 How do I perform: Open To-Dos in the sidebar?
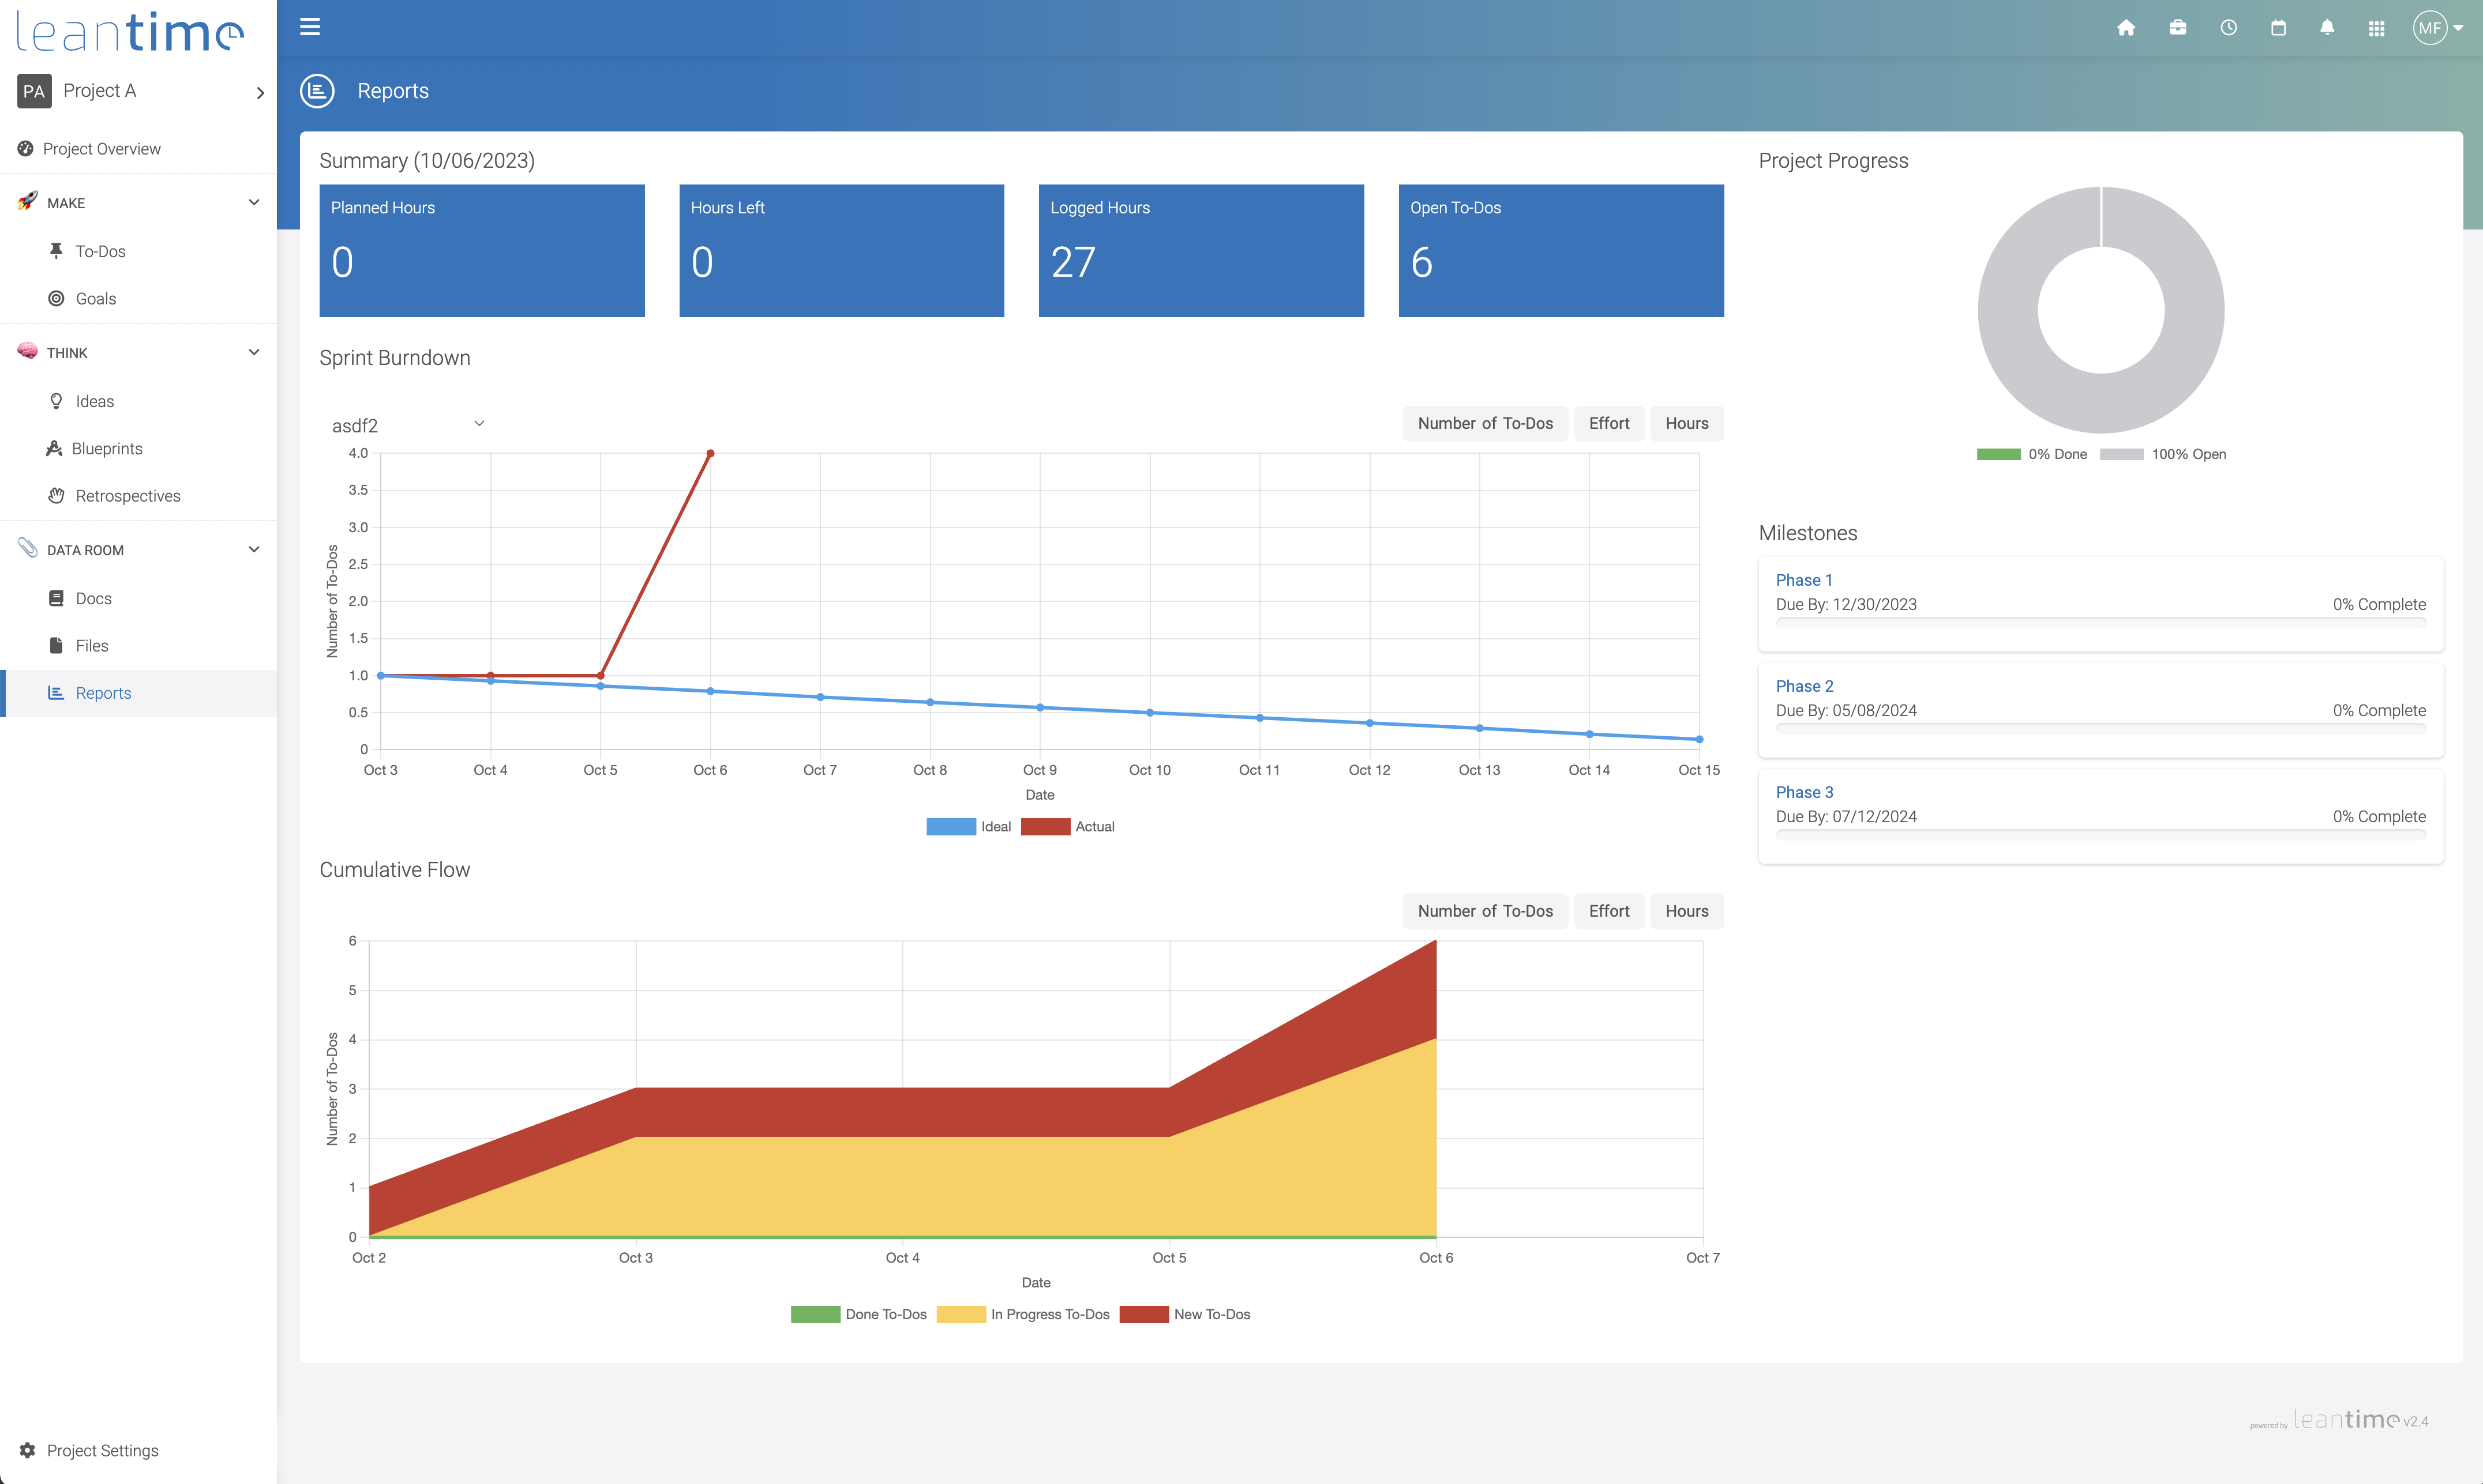100,251
